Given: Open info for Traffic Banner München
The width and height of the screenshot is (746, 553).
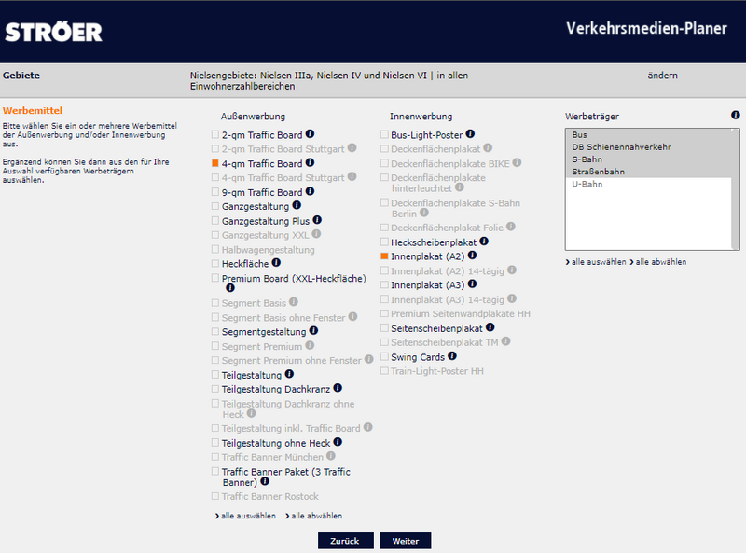Looking at the screenshot, I should [331, 456].
